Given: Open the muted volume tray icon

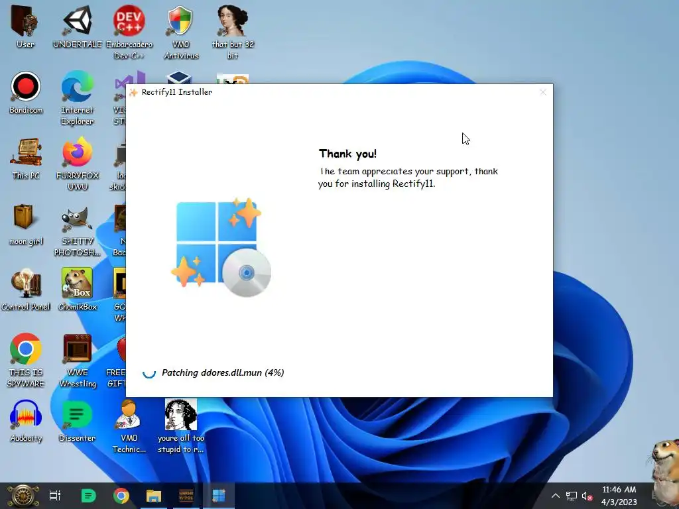Looking at the screenshot, I should click(x=587, y=496).
